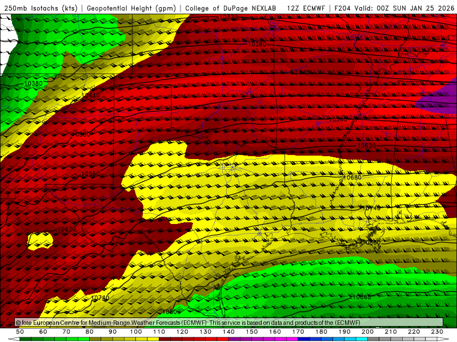Click the 150 value on the color scale
457x342 pixels.
click(x=252, y=332)
